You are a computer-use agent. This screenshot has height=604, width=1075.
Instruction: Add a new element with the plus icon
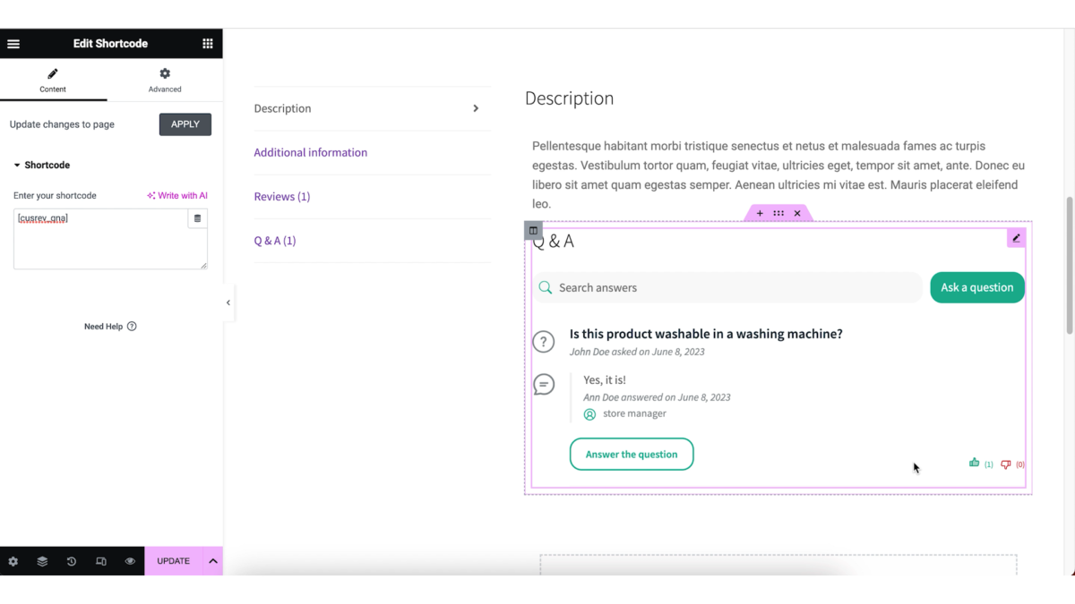click(760, 213)
